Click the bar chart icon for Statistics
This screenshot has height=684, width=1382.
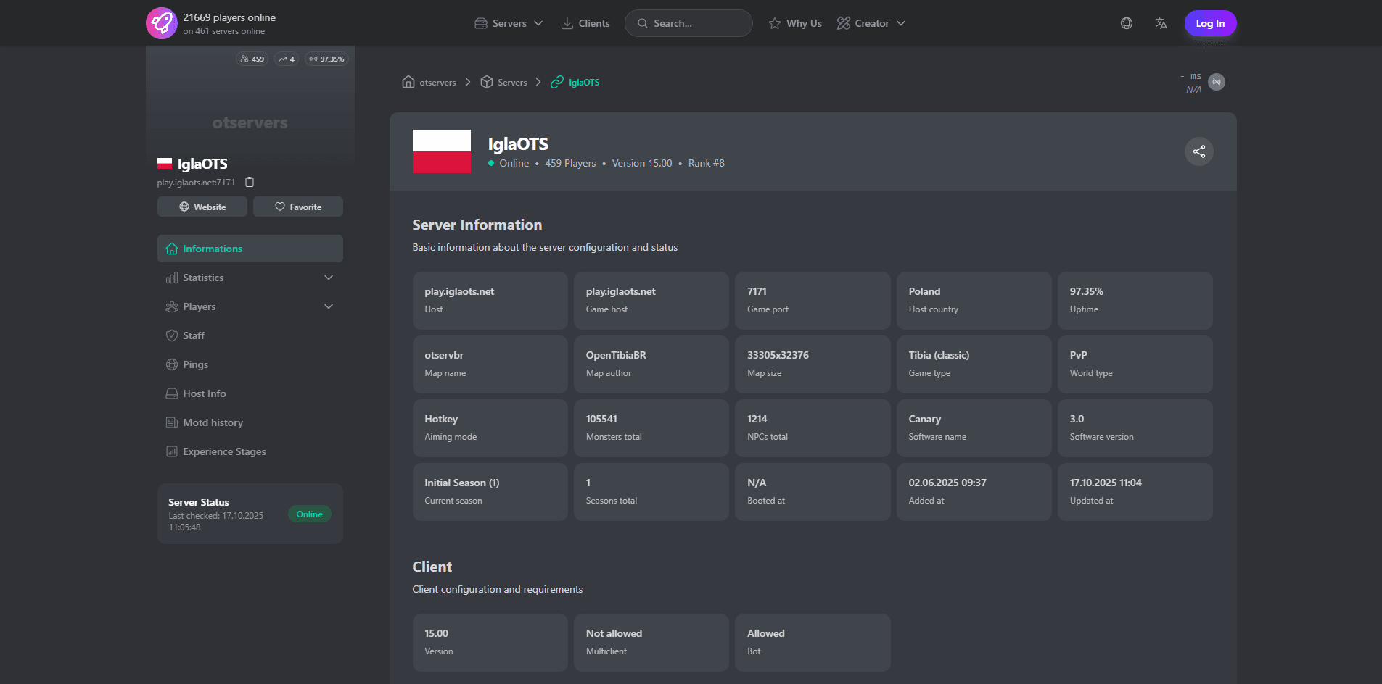(172, 278)
